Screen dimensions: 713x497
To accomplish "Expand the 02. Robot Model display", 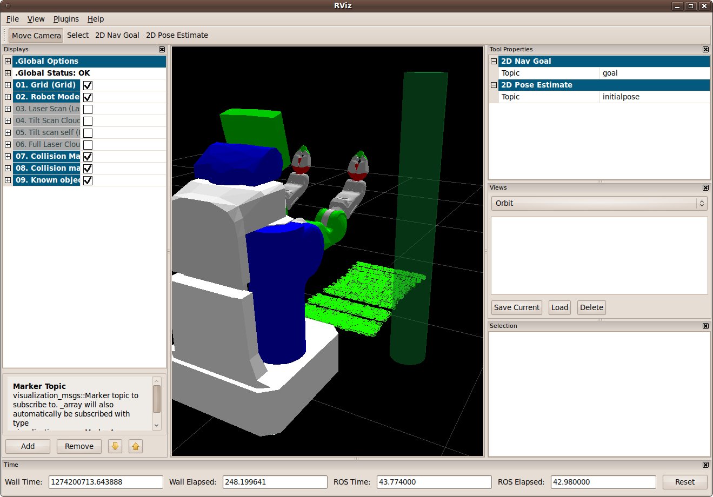I will pos(8,97).
